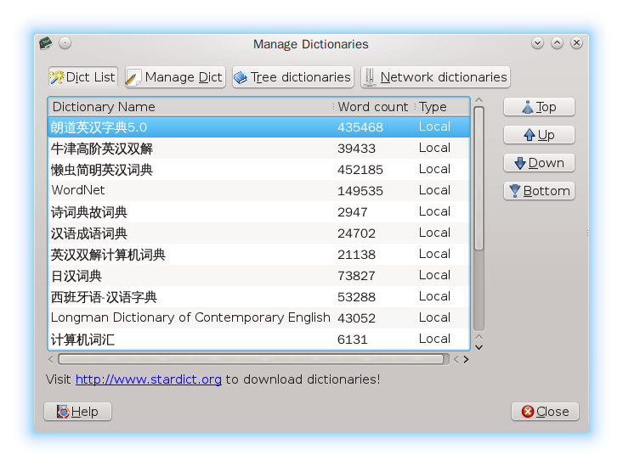Move selected dictionary Down
This screenshot has height=466, width=623.
click(539, 163)
